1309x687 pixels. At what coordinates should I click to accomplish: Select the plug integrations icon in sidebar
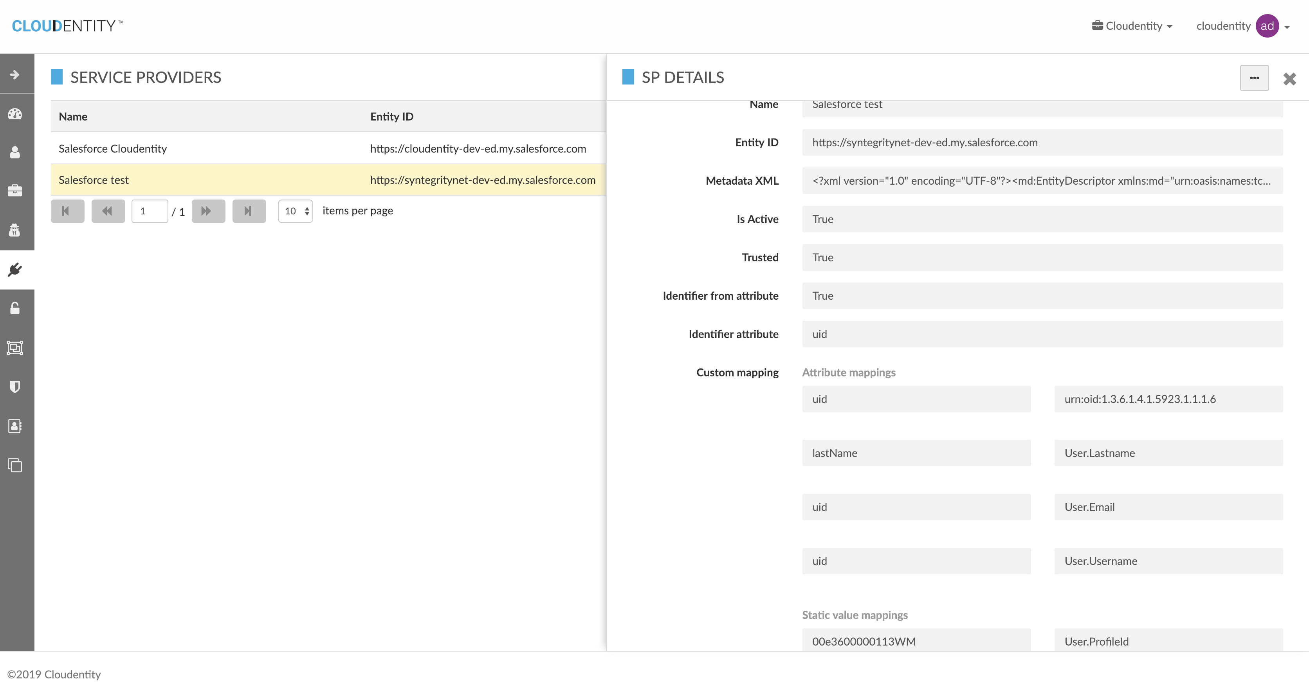(15, 270)
